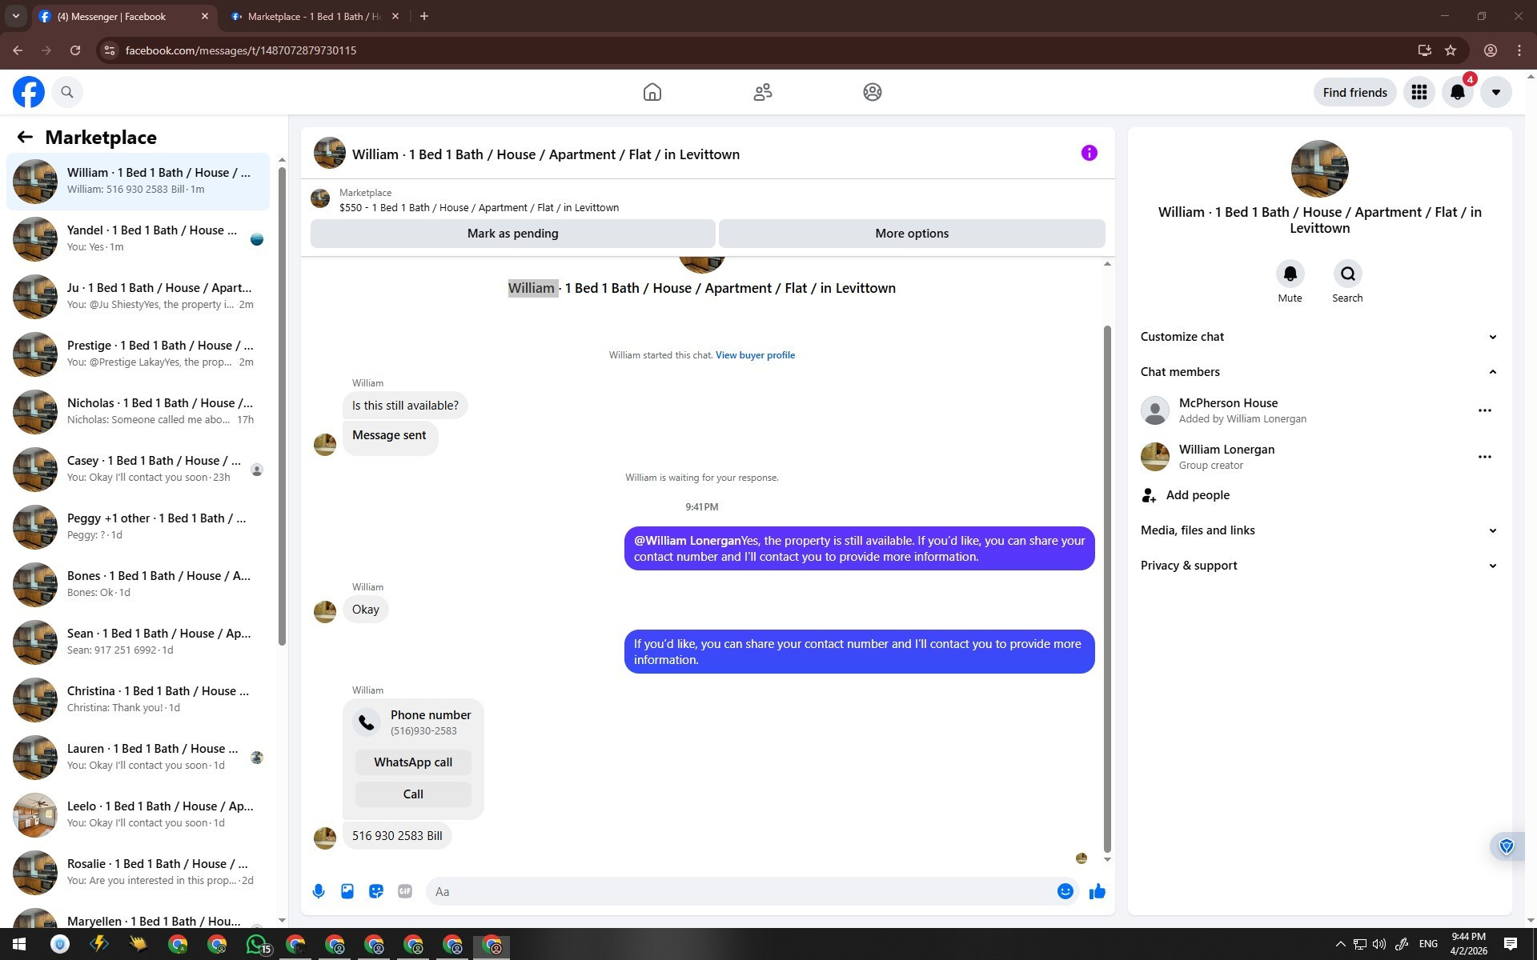The width and height of the screenshot is (1537, 960).
Task: Click the back arrow beside Marketplace
Action: [25, 137]
